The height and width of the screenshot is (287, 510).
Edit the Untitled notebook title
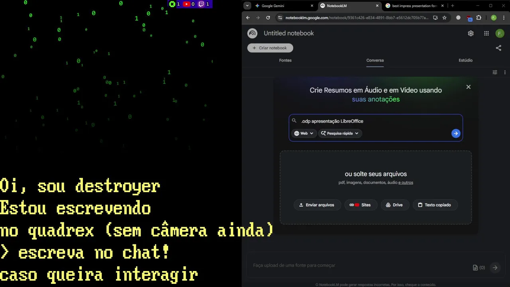pos(289,33)
